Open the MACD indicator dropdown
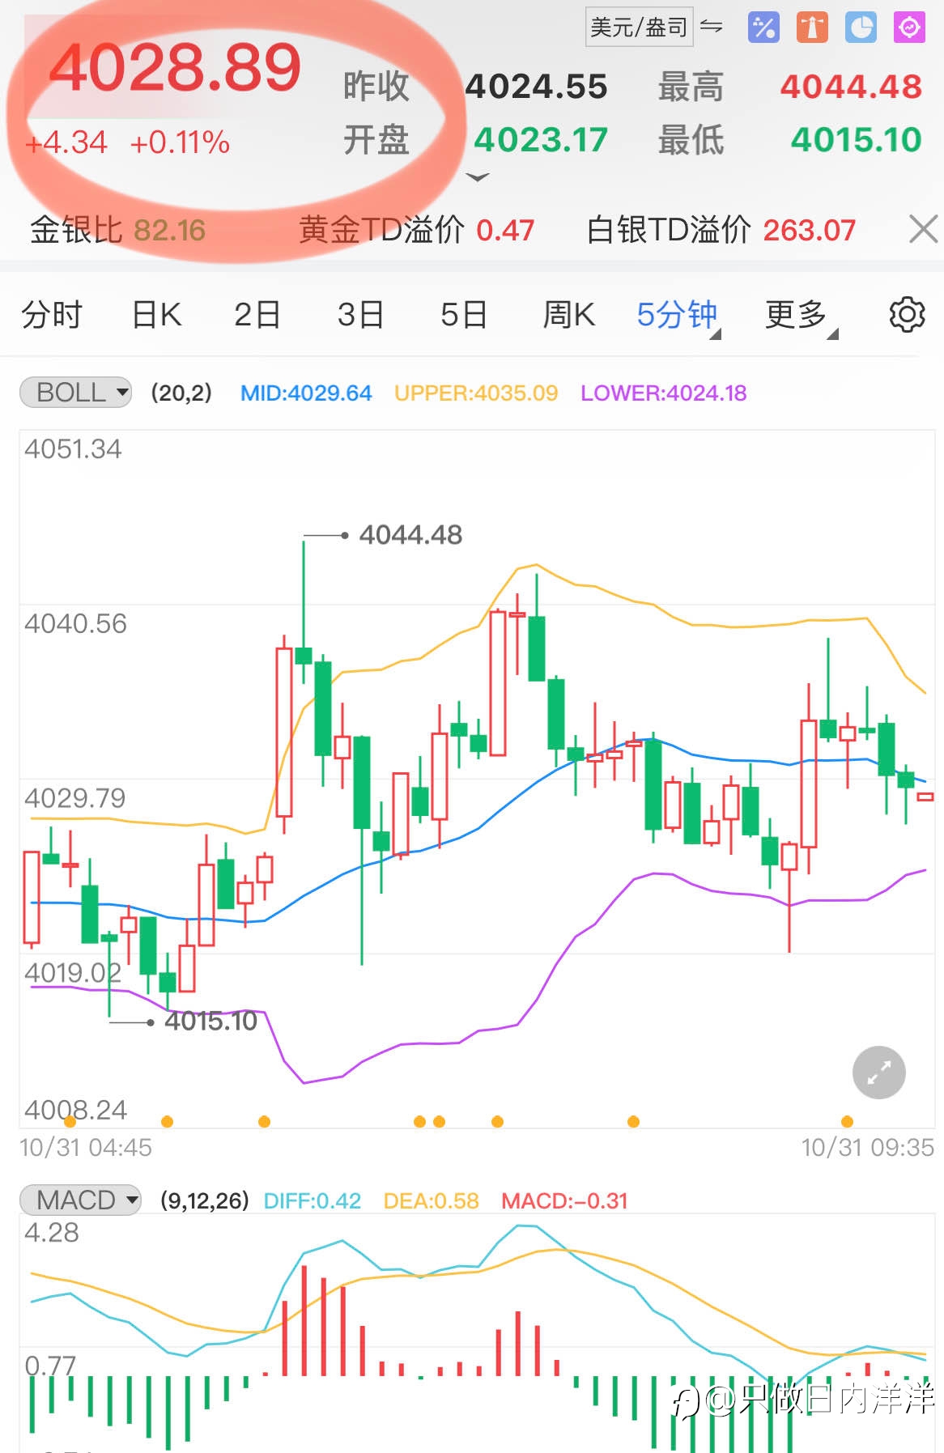 [80, 1199]
